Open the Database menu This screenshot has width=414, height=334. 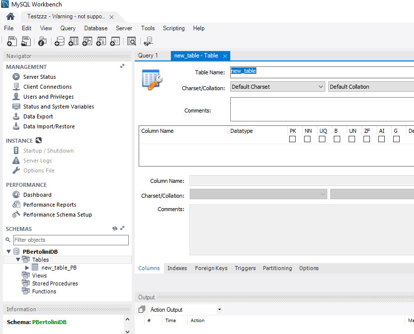pyautogui.click(x=96, y=28)
